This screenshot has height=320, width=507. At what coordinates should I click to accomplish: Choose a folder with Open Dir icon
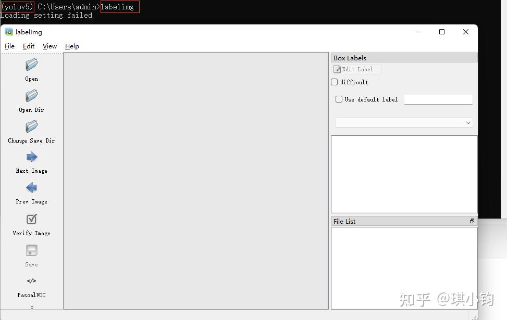32,96
